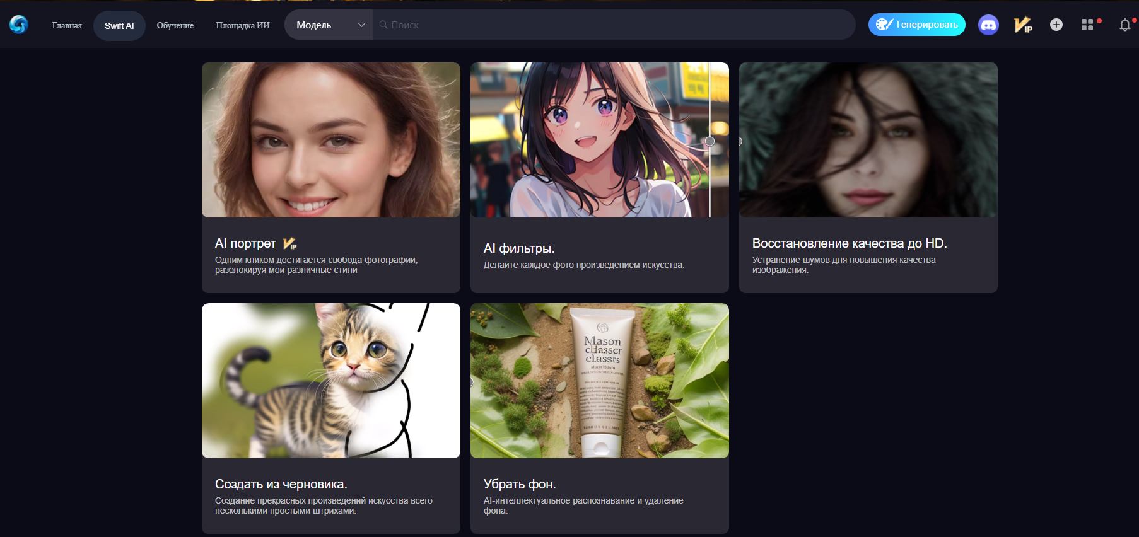Viewport: 1139px width, 537px height.
Task: Click 'Делайте каждое фото произведением искусства' text
Action: (584, 265)
